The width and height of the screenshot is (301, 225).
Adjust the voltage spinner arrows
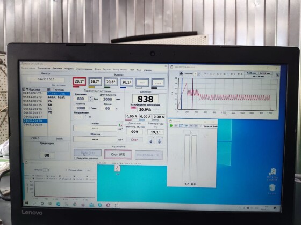point(86,117)
